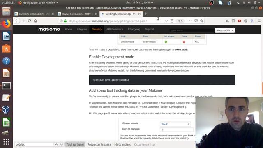The image size is (263, 148).
Task: Click the 'Enable Development mode' heading
Action: click(111, 57)
